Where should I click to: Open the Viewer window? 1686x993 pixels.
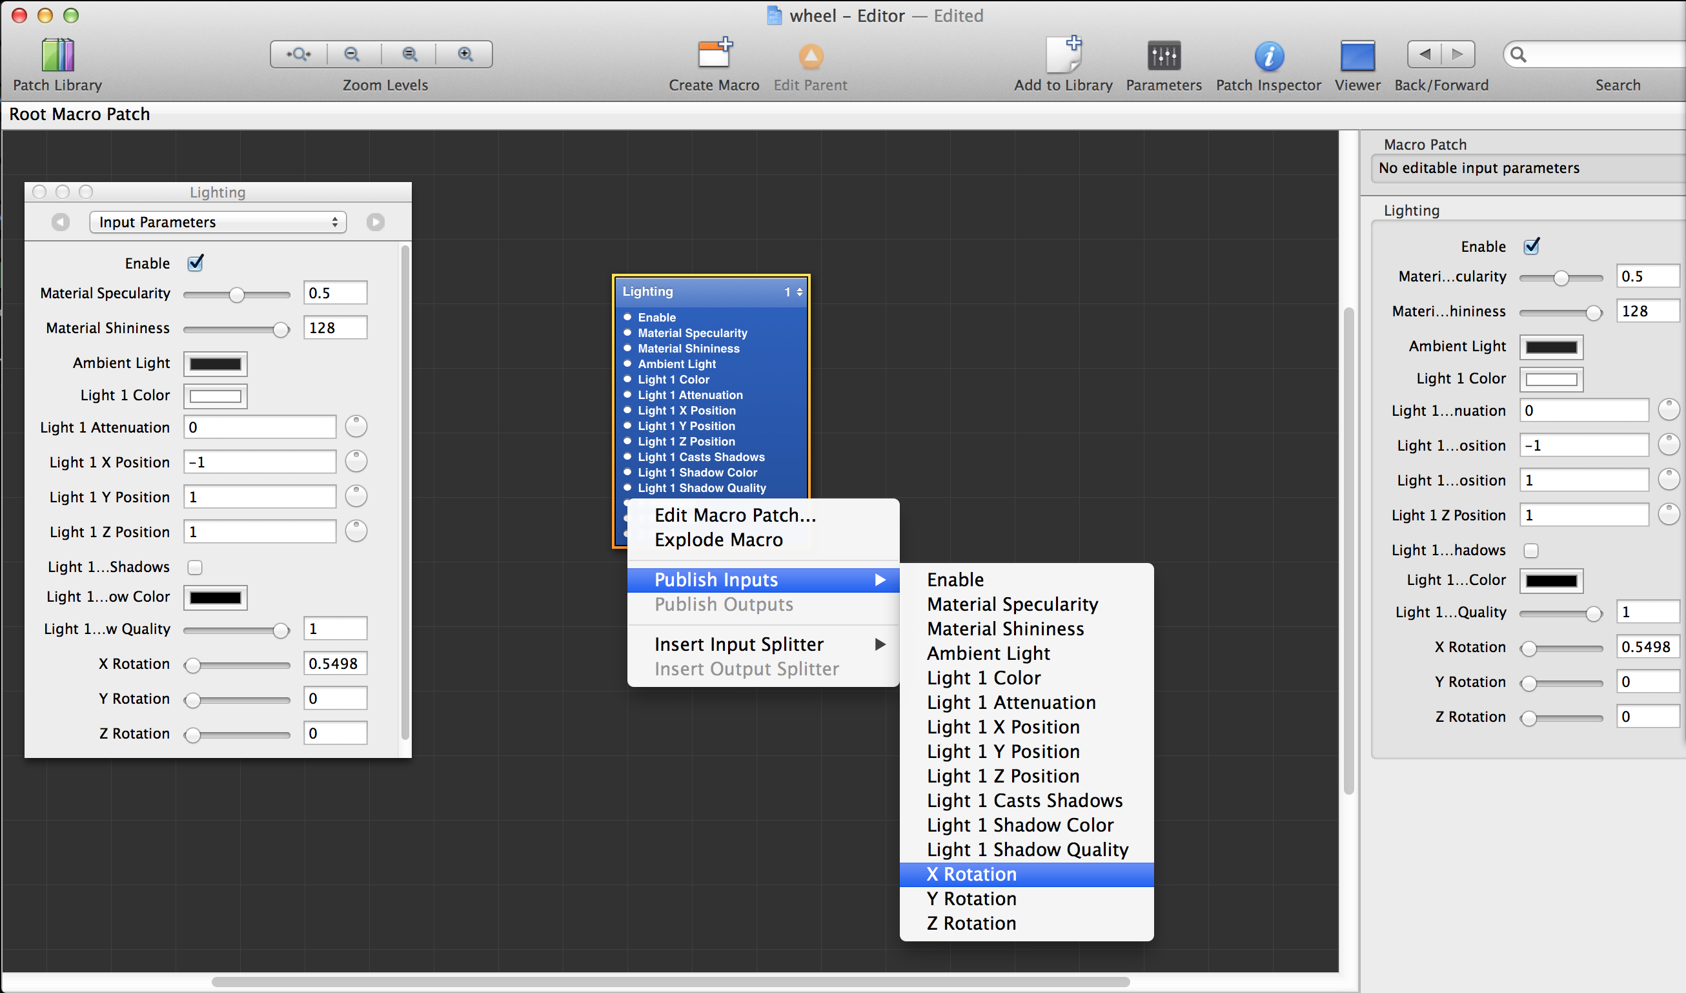[x=1357, y=56]
